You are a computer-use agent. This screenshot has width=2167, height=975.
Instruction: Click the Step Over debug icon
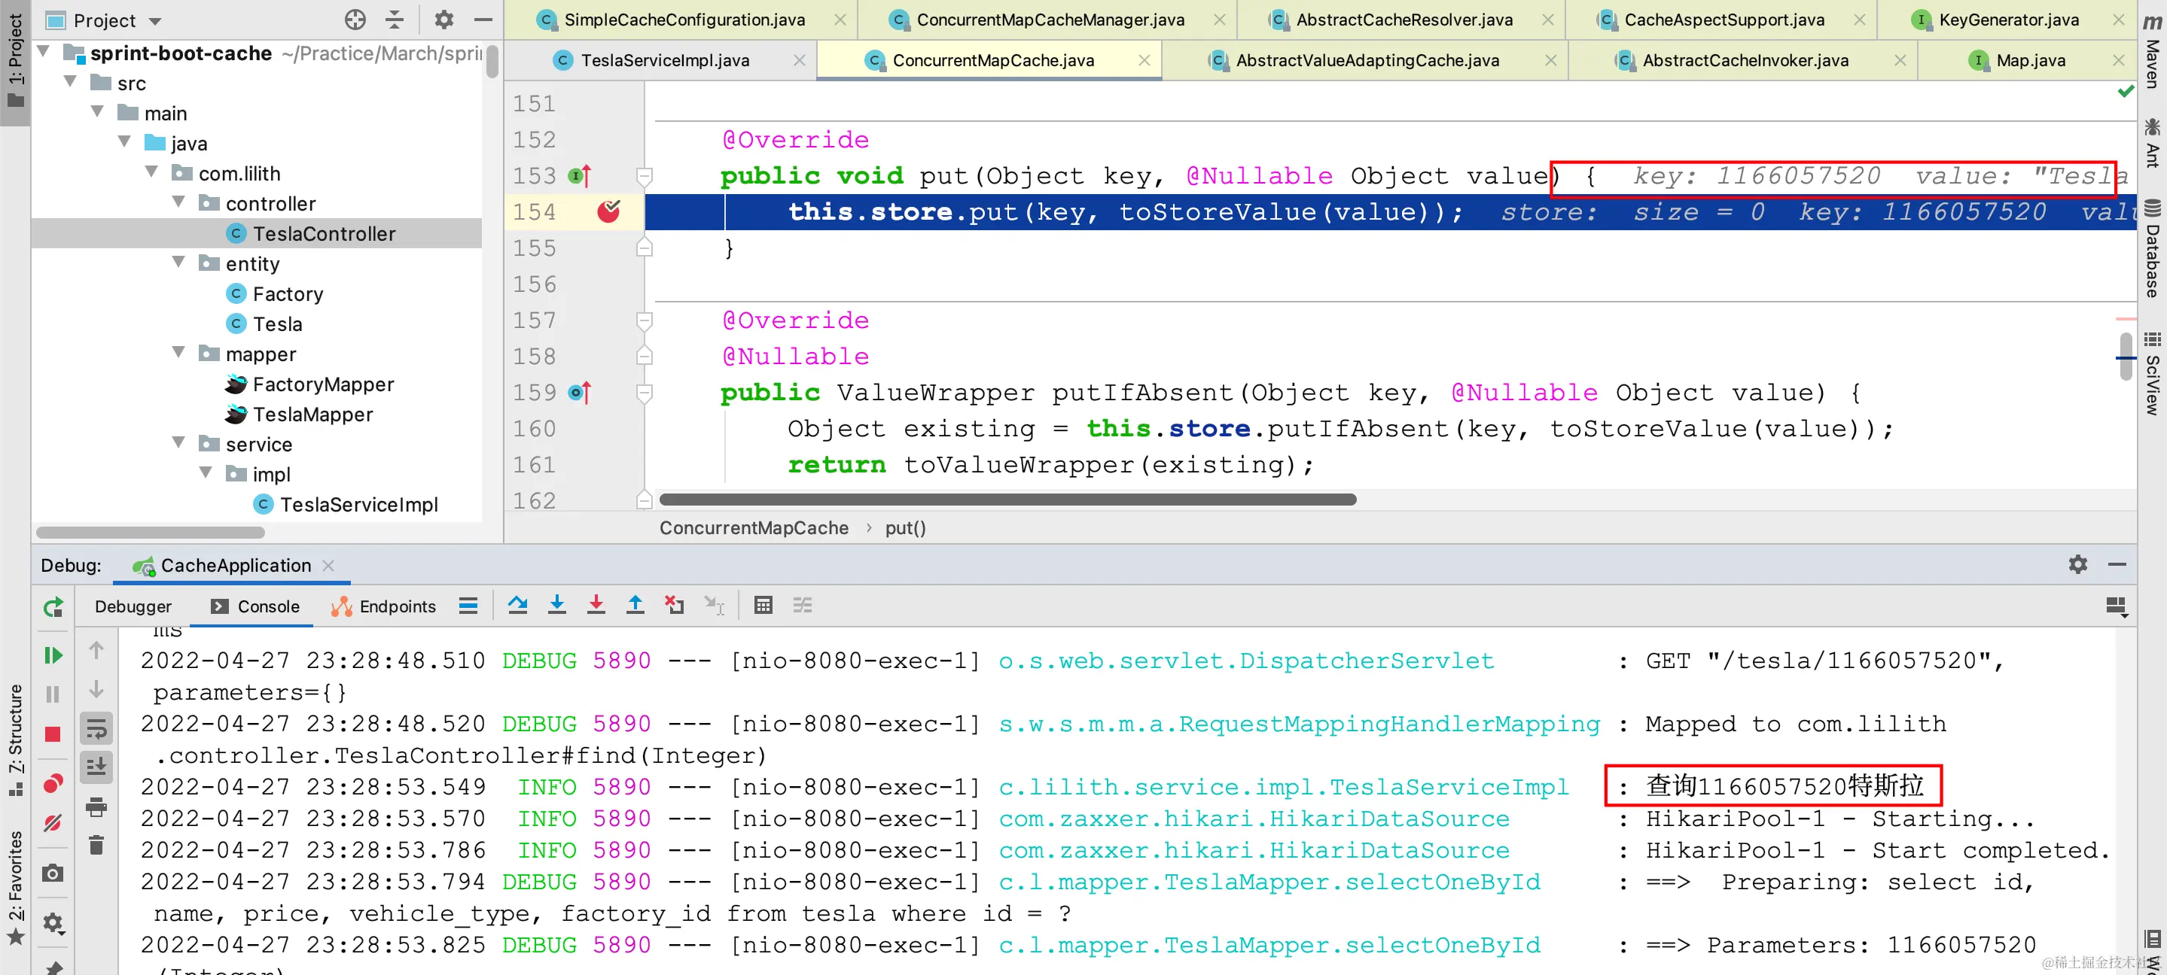click(517, 605)
